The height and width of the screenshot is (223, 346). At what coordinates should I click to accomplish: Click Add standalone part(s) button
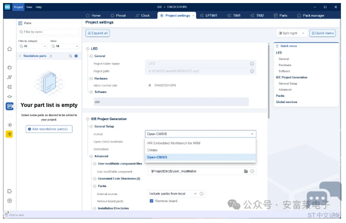(x=49, y=129)
